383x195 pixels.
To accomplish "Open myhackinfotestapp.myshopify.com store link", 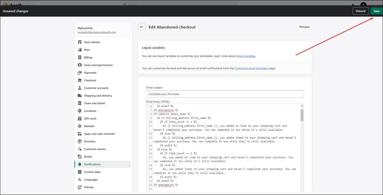I will pos(97,32).
